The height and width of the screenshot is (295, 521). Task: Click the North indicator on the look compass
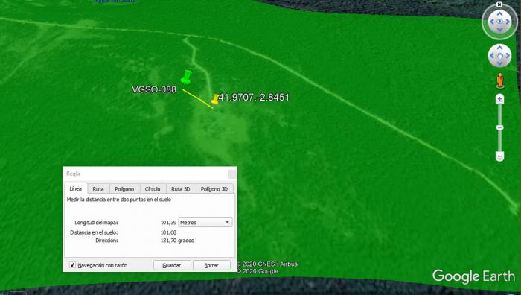499,4
